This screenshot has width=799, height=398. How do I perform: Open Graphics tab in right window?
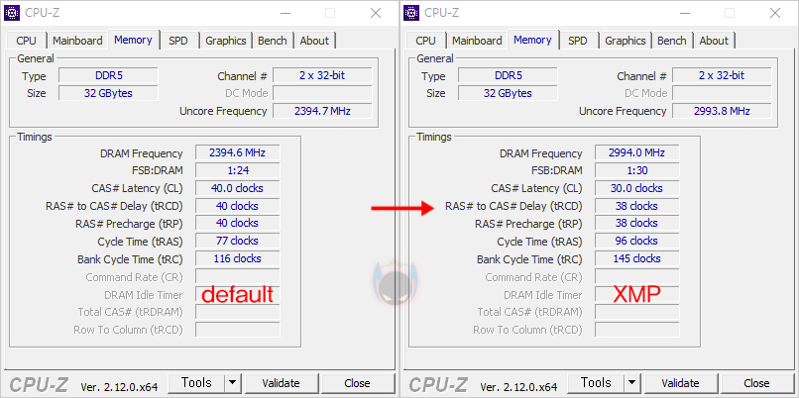point(626,41)
